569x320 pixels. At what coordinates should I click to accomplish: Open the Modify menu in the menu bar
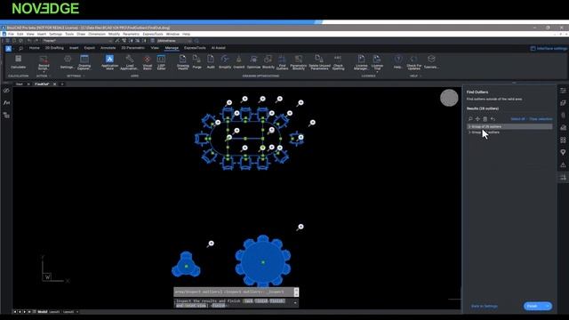(x=114, y=34)
